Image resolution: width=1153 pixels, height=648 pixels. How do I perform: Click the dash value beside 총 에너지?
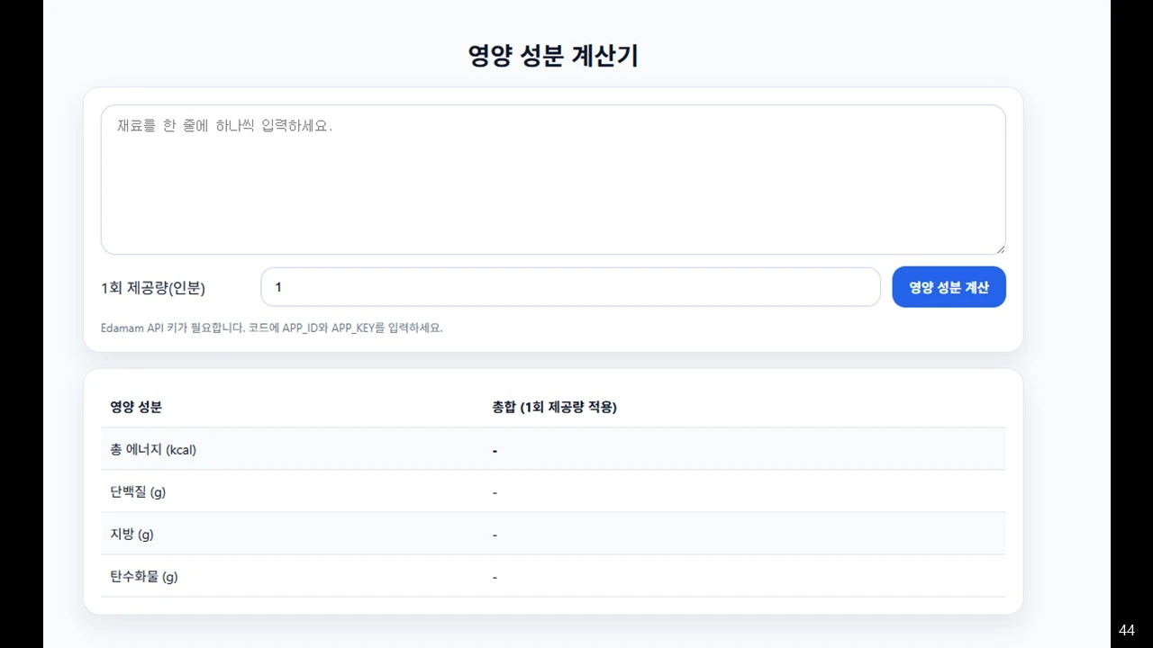coord(495,449)
